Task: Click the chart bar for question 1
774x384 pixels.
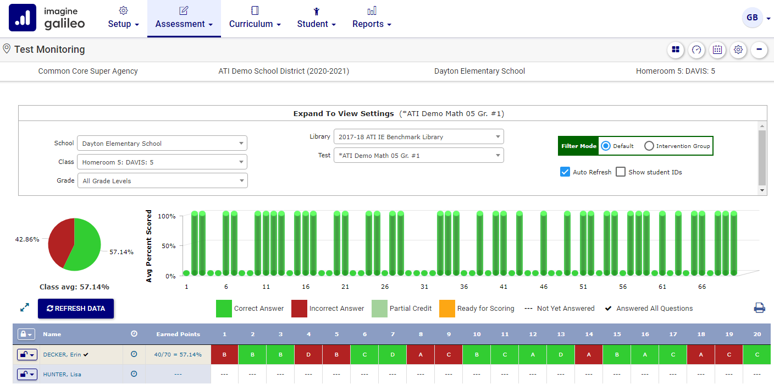Action: [186, 272]
